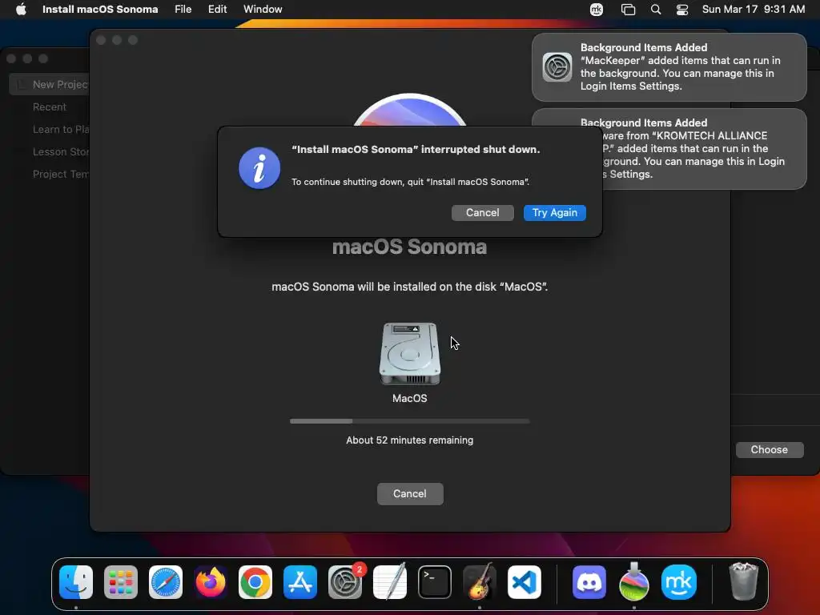This screenshot has width=820, height=615.
Task: Open Control Center icon
Action: [682, 10]
